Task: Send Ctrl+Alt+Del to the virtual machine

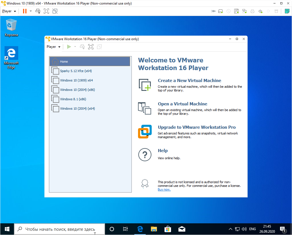Action: 38,11
